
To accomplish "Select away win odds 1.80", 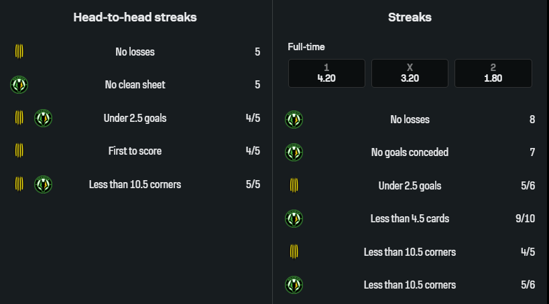I will 493,73.
